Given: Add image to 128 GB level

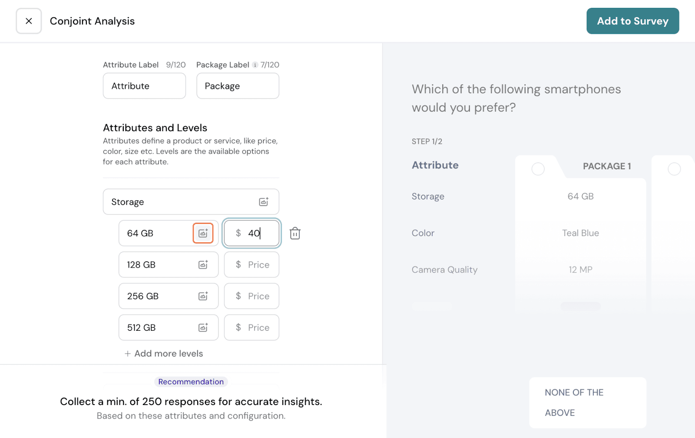Looking at the screenshot, I should 203,265.
